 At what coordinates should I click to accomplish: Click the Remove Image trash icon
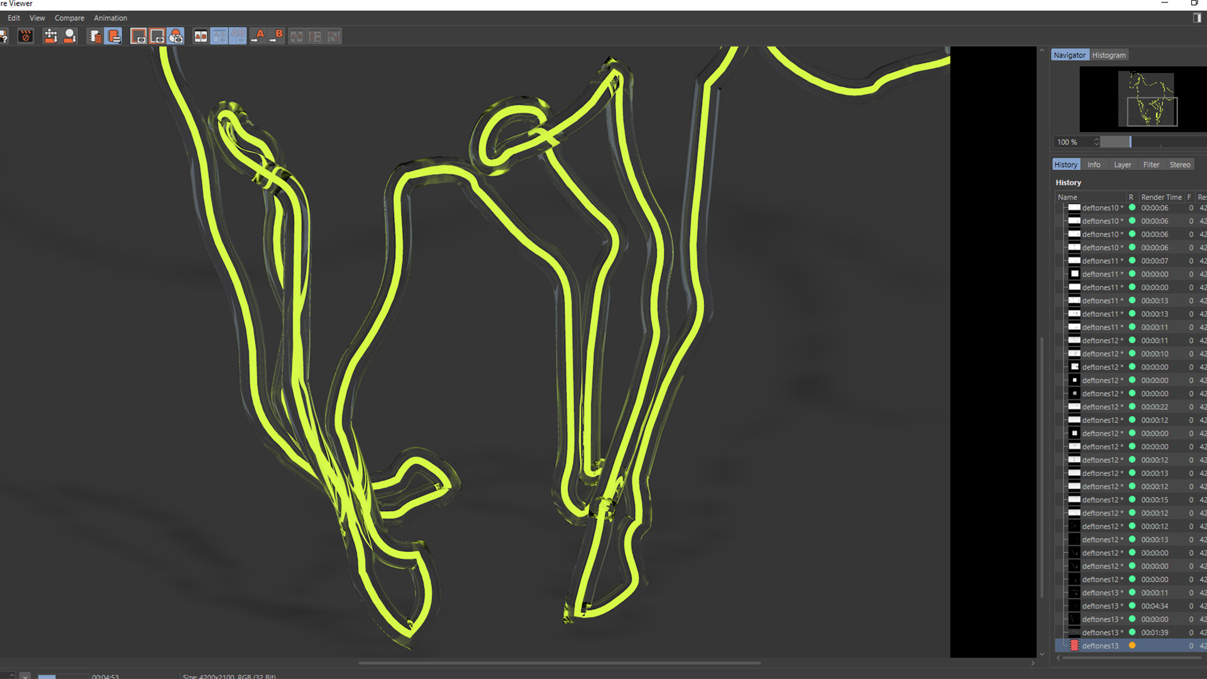pos(95,36)
